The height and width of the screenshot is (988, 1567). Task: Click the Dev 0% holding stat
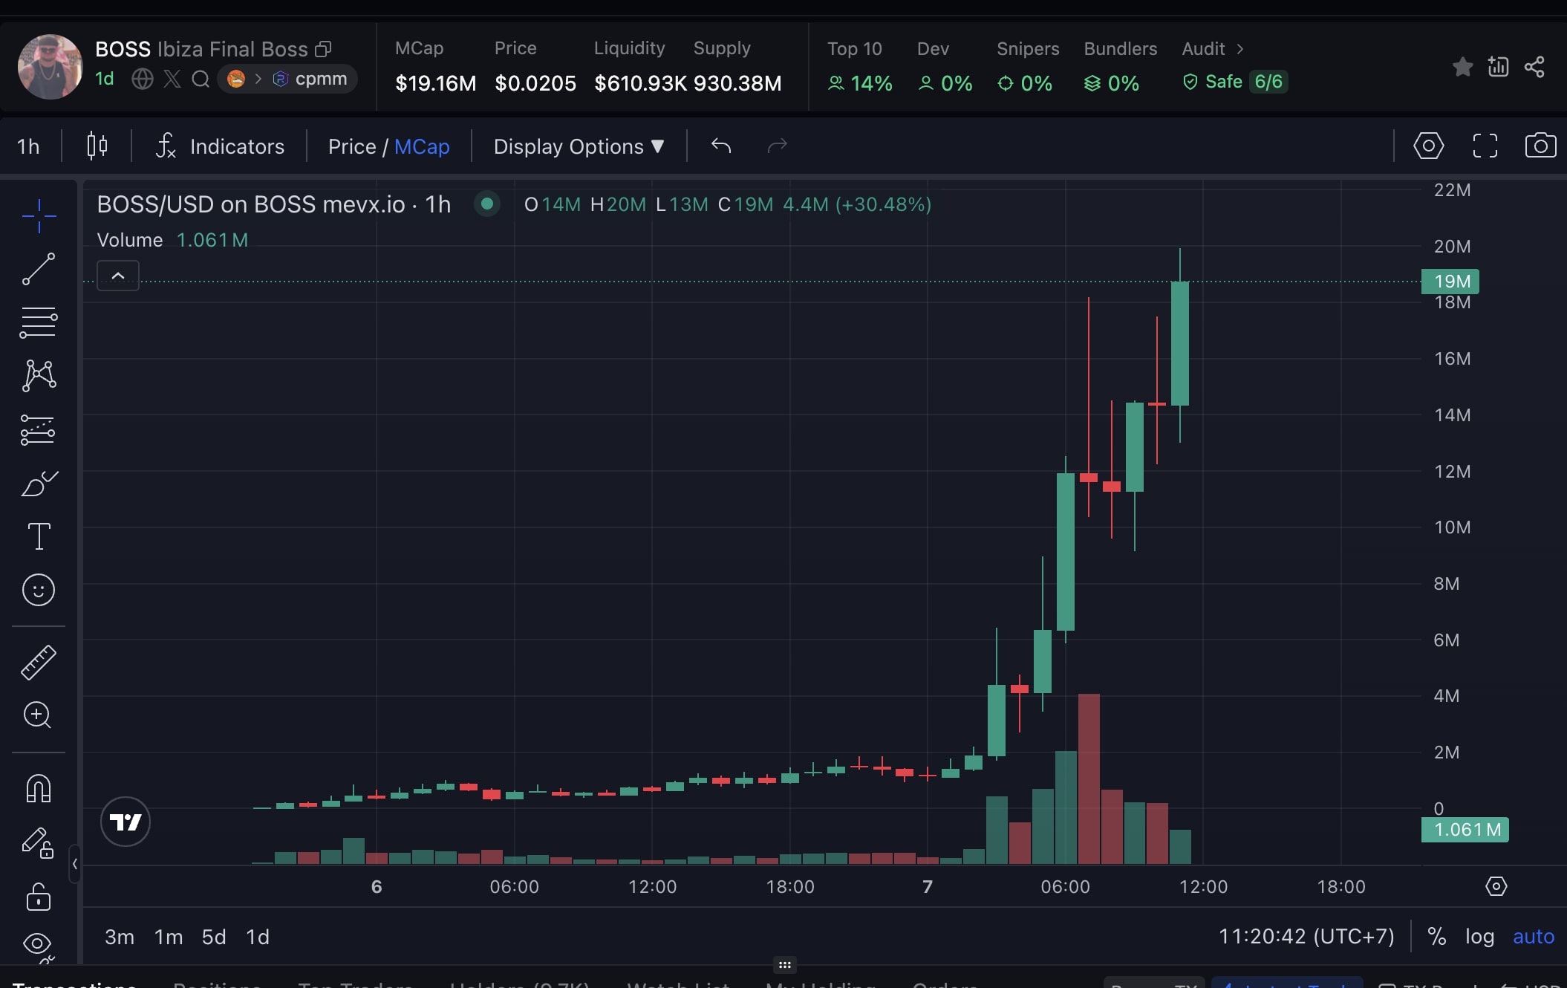coord(945,67)
